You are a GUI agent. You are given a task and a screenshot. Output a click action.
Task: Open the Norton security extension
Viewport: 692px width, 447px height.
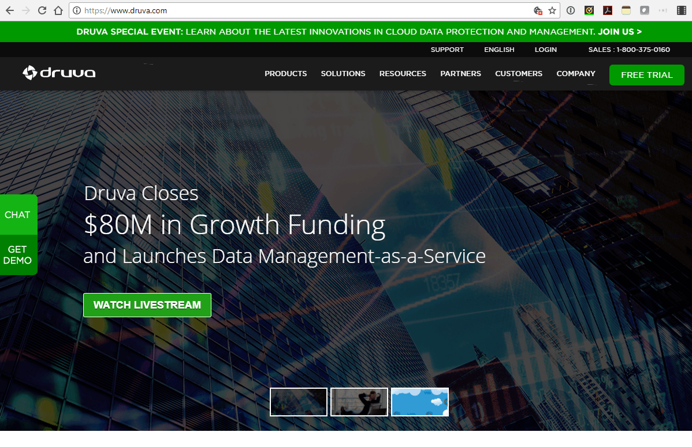click(x=589, y=10)
